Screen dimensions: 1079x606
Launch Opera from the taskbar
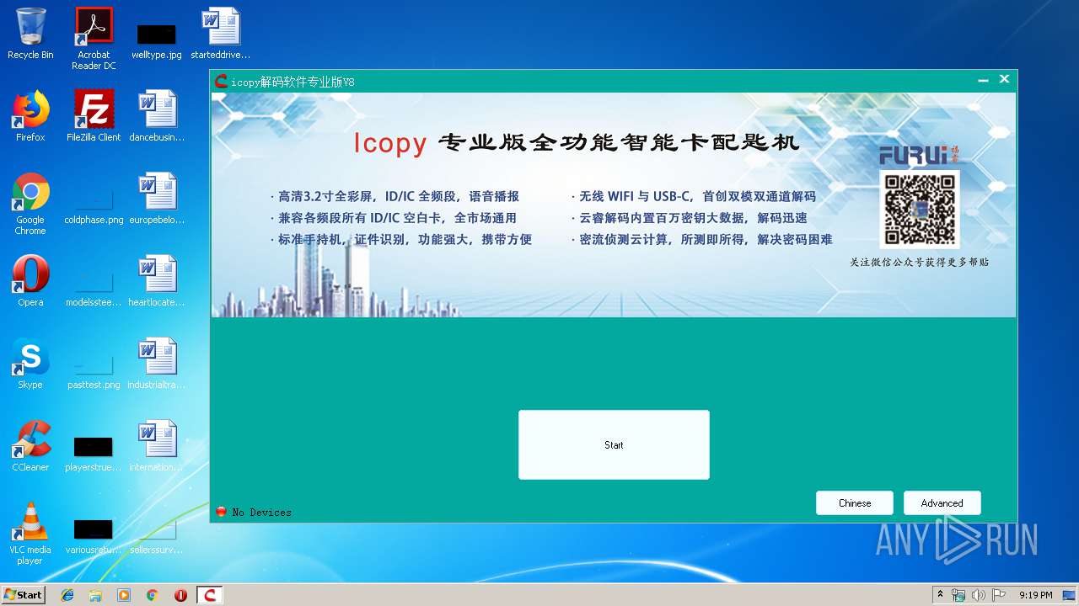click(x=180, y=595)
